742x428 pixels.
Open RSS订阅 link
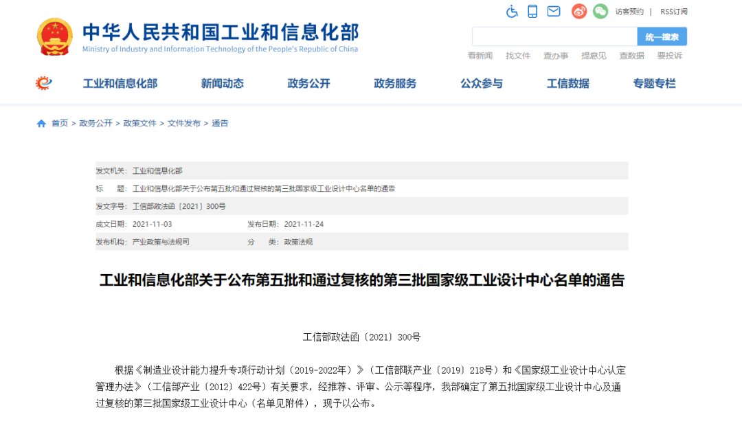tap(674, 12)
